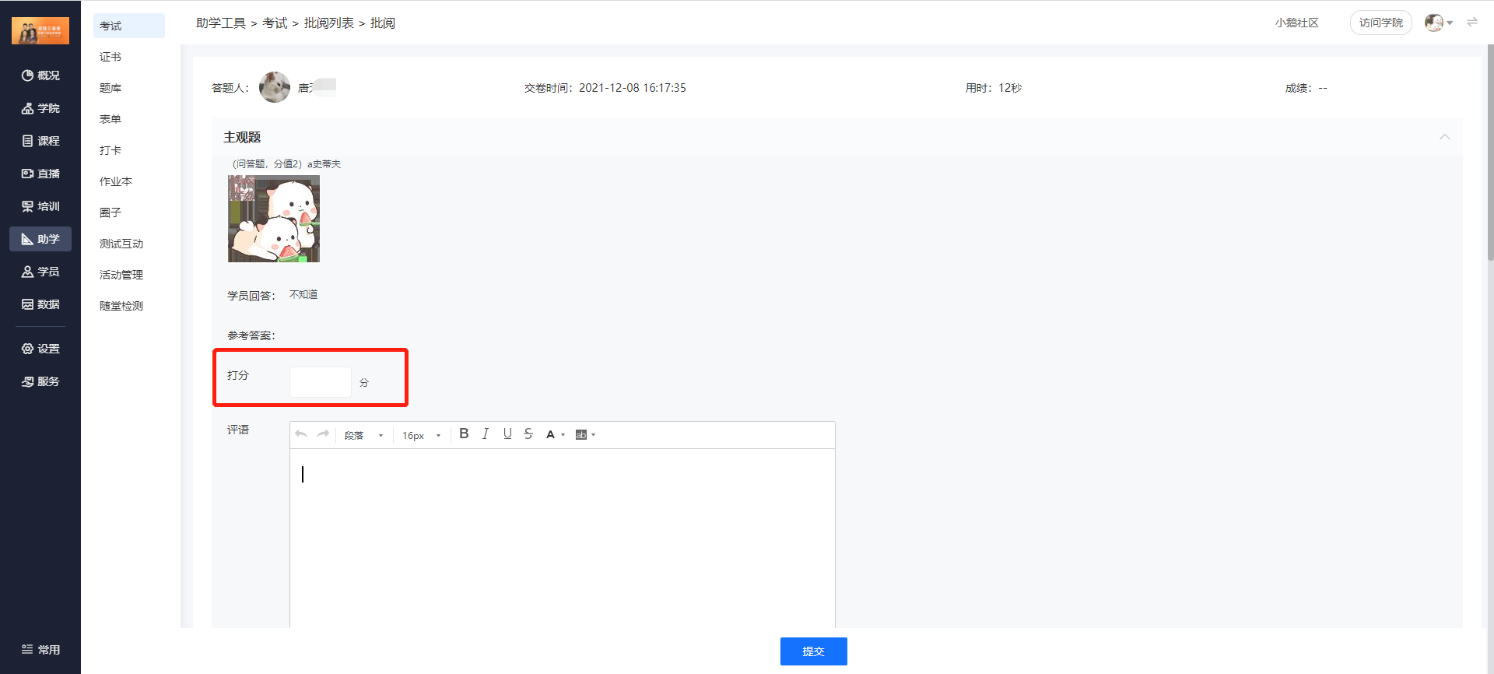The width and height of the screenshot is (1494, 674).
Task: Open 作业本 in the side menu
Action: click(x=116, y=181)
